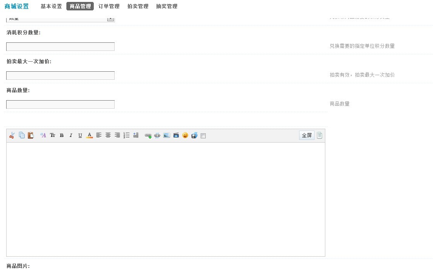Click the 拍卖有效，拍卖最大一次加价 hint text
The width and height of the screenshot is (433, 269).
(362, 75)
